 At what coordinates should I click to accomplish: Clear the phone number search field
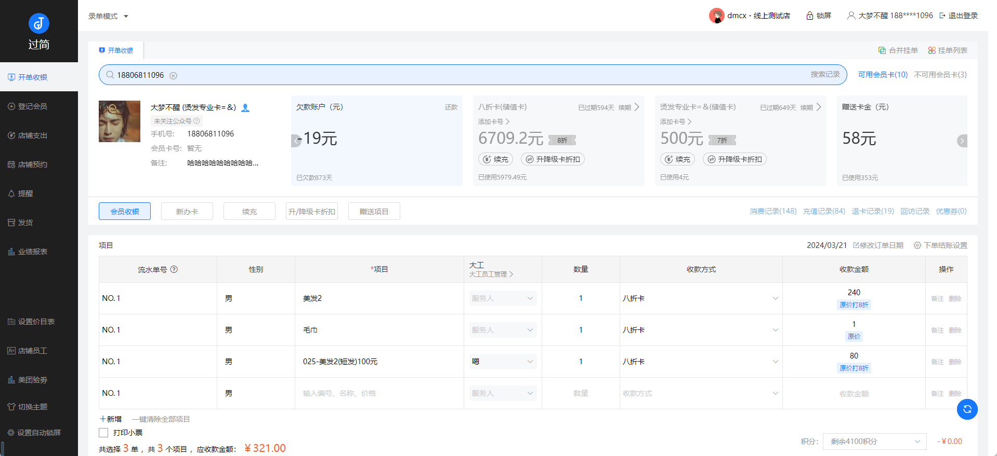click(173, 76)
